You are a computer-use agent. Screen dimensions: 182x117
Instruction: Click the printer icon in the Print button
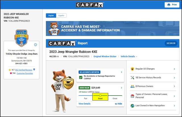coord(169,5)
